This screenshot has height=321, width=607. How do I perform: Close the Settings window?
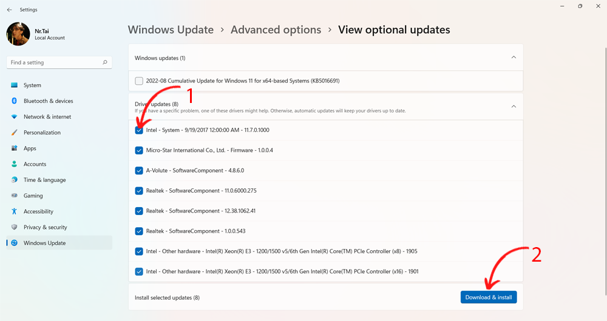point(598,6)
